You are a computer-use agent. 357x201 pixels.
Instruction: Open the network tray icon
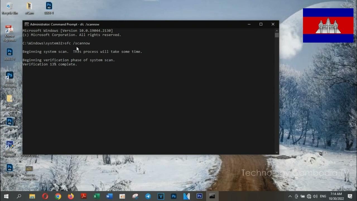click(309, 196)
